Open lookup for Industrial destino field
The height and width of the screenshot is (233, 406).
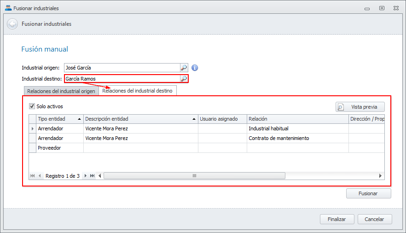click(184, 79)
